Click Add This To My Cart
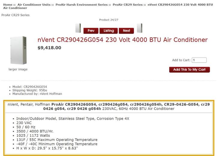This screenshot has width=218, height=156. pyautogui.click(x=189, y=70)
